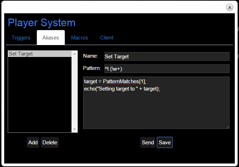Click the alias list scroll up arrow
The width and height of the screenshot is (239, 167).
[74, 54]
